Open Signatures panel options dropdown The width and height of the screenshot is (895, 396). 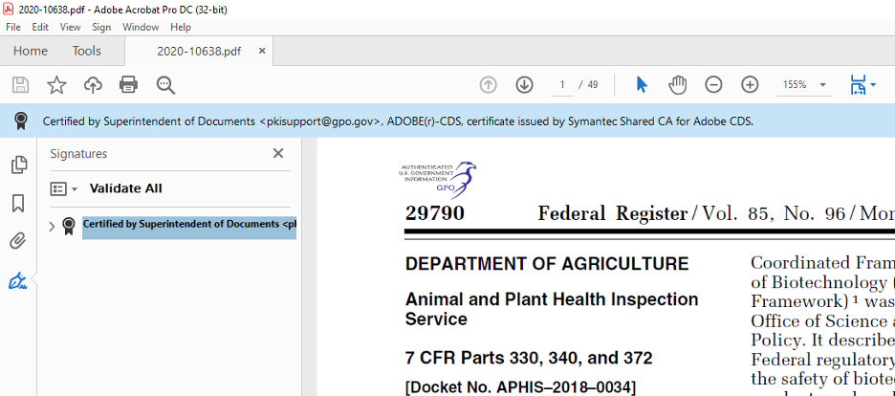pos(63,189)
